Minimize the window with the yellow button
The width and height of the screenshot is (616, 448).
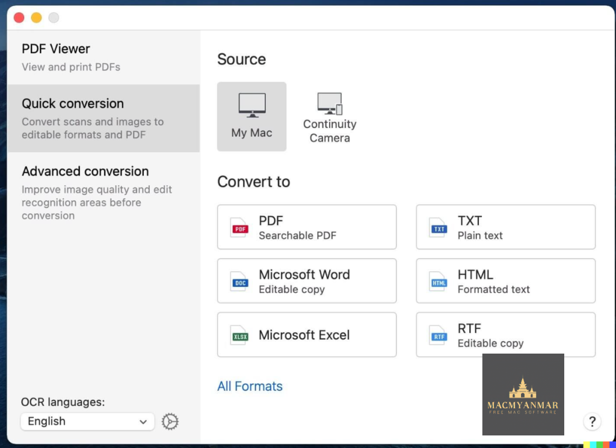tap(37, 17)
